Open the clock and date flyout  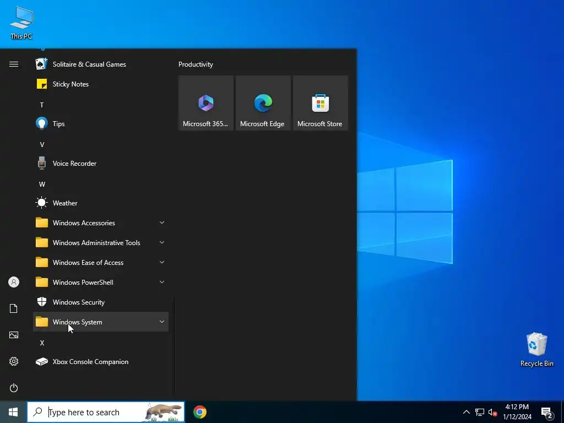tap(517, 412)
